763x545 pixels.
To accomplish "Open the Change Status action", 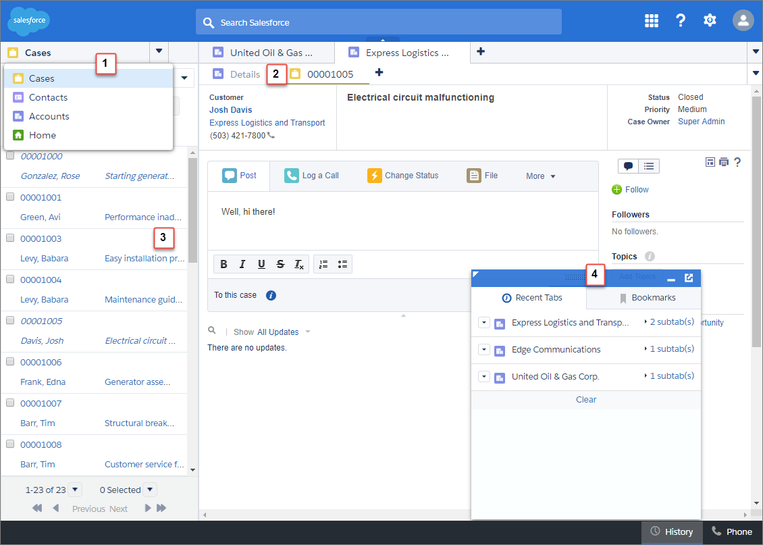I will [402, 176].
